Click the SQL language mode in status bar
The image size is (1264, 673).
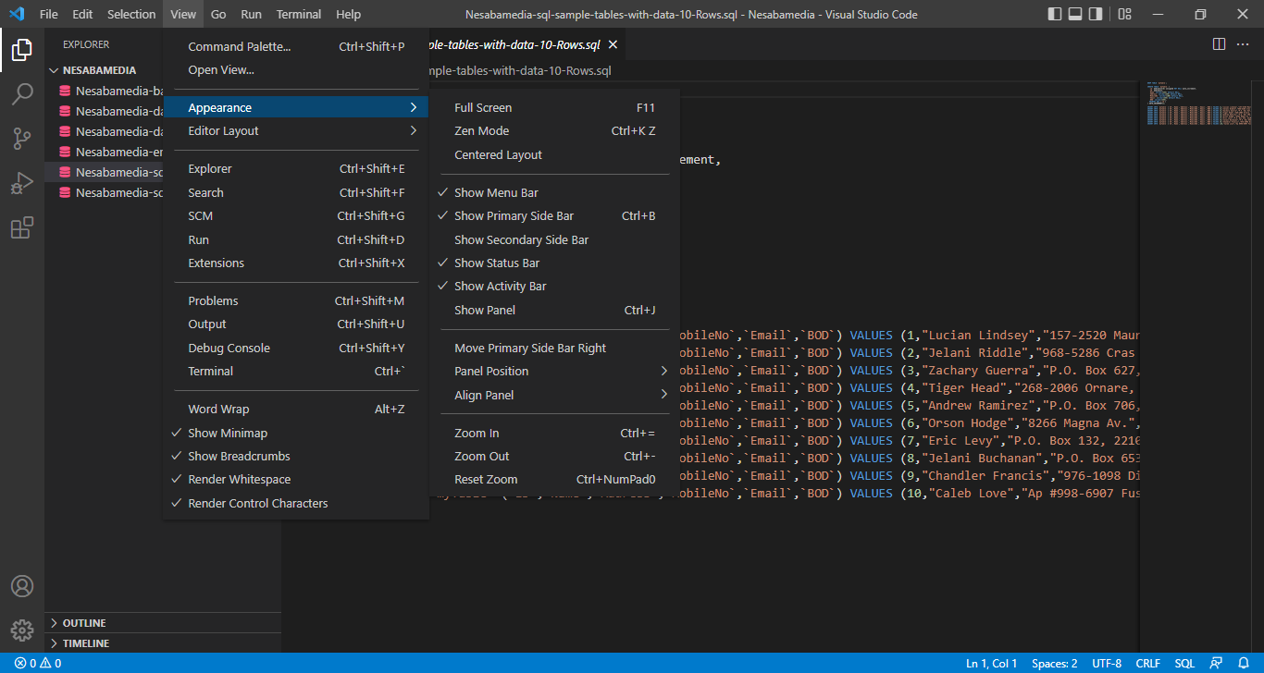(x=1184, y=663)
